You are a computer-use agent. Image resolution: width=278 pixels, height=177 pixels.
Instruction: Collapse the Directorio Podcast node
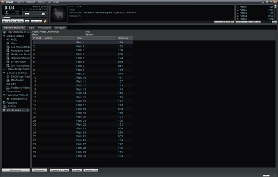click(4, 95)
